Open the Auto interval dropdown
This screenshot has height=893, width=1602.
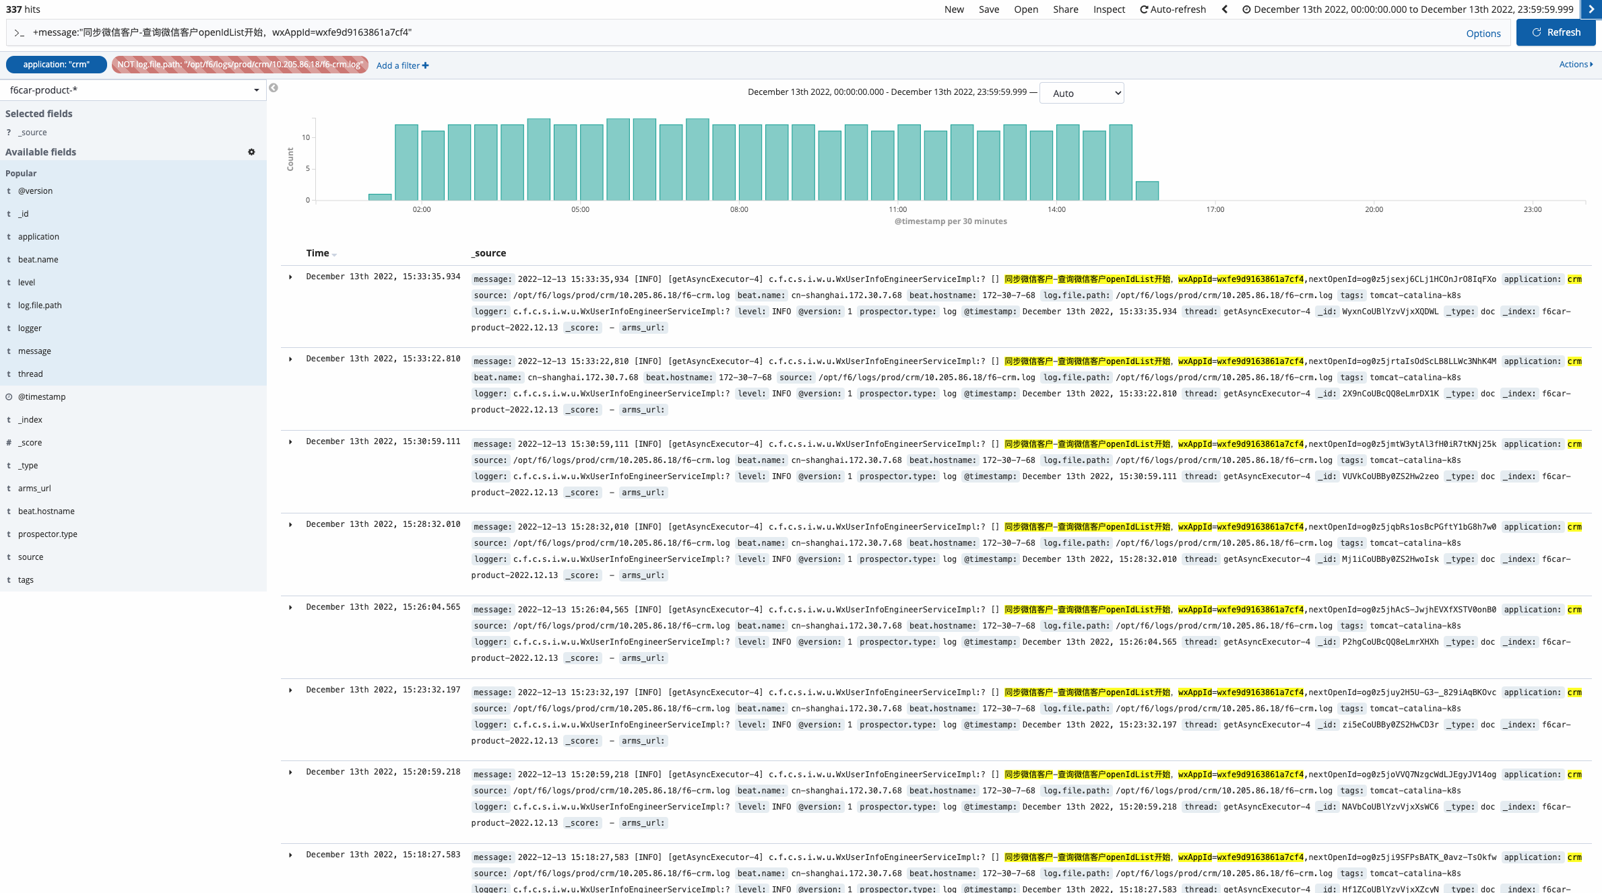[x=1081, y=94]
